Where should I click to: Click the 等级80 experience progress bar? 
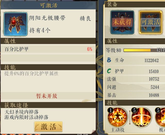144,50
